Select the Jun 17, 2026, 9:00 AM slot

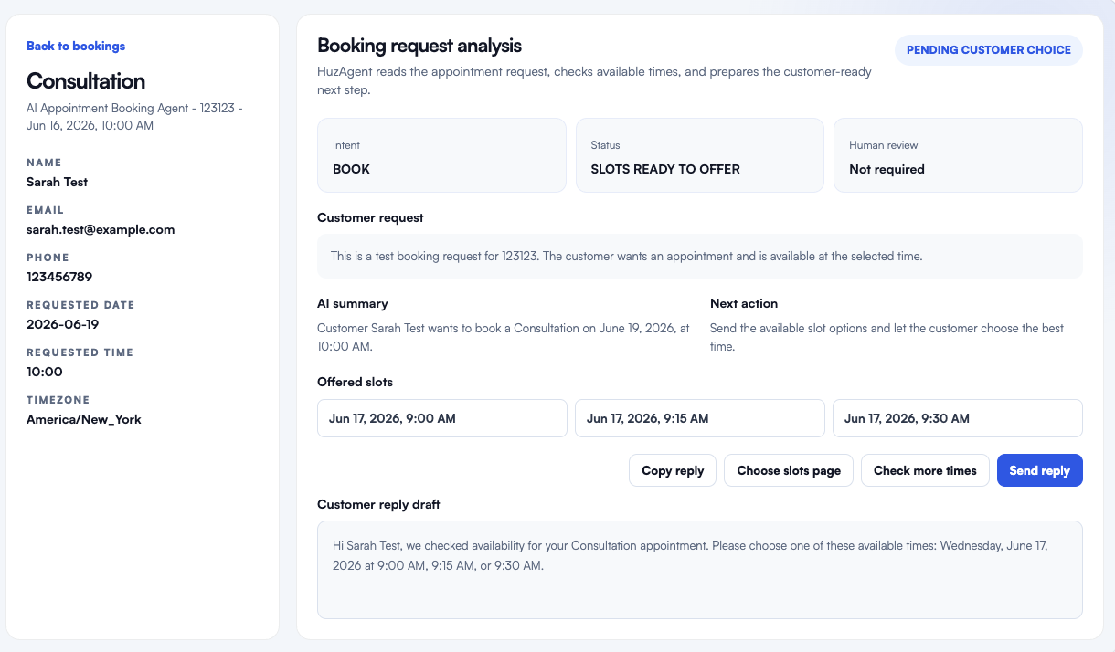(x=442, y=418)
